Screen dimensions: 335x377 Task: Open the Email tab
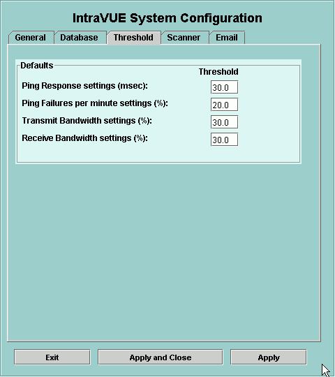(227, 38)
